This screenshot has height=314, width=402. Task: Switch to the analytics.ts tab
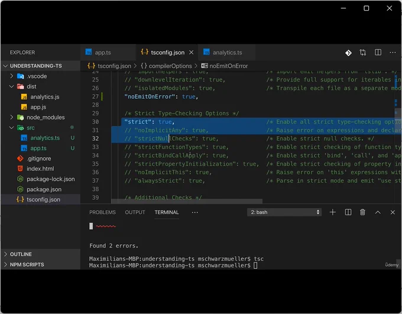pyautogui.click(x=227, y=52)
